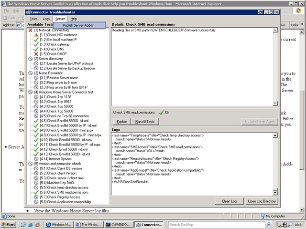Open the Windows Start button
The height and width of the screenshot is (229, 306).
9,225
